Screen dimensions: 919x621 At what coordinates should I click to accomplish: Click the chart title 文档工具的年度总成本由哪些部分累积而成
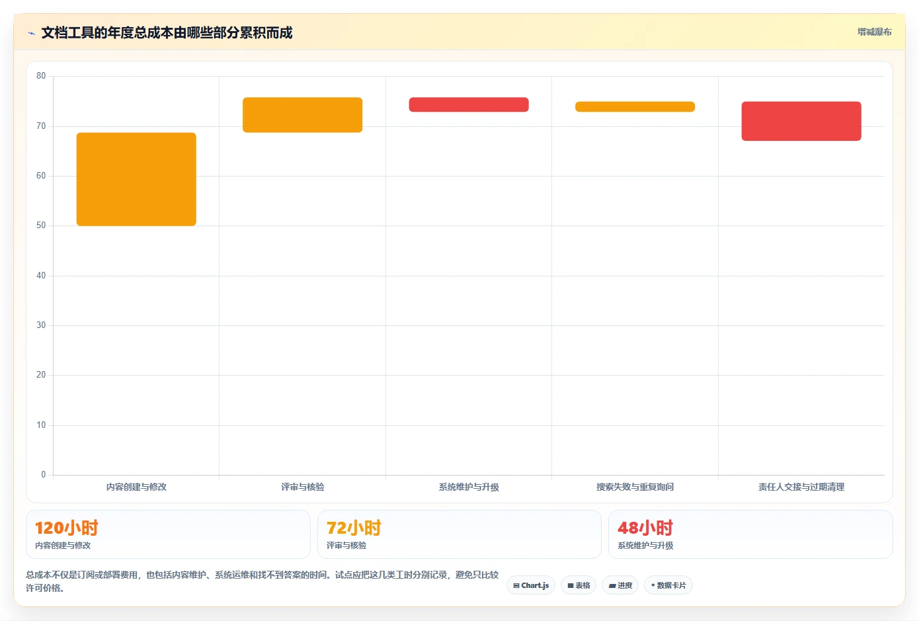[x=167, y=33]
